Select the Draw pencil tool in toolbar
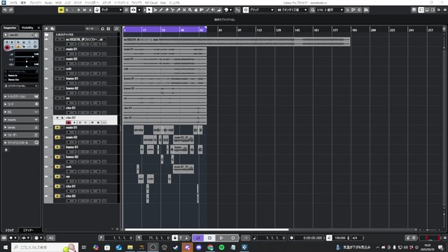 pyautogui.click(x=161, y=10)
